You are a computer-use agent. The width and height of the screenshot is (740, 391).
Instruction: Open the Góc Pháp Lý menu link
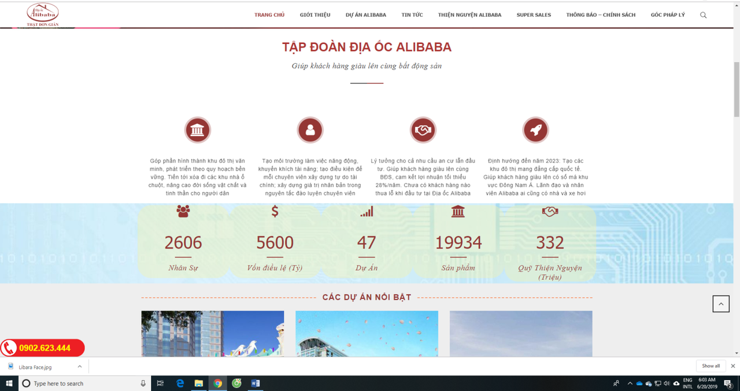pos(668,15)
